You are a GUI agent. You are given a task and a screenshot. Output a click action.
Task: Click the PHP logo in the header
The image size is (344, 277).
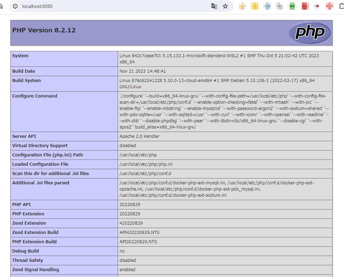tap(309, 33)
